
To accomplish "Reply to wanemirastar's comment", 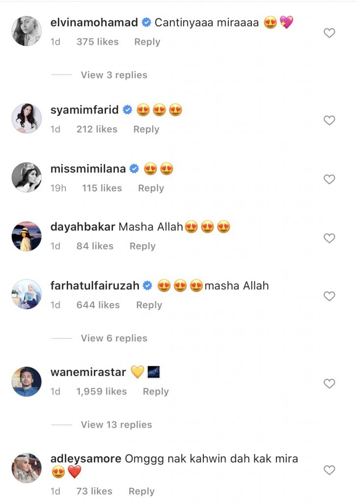I will [156, 391].
